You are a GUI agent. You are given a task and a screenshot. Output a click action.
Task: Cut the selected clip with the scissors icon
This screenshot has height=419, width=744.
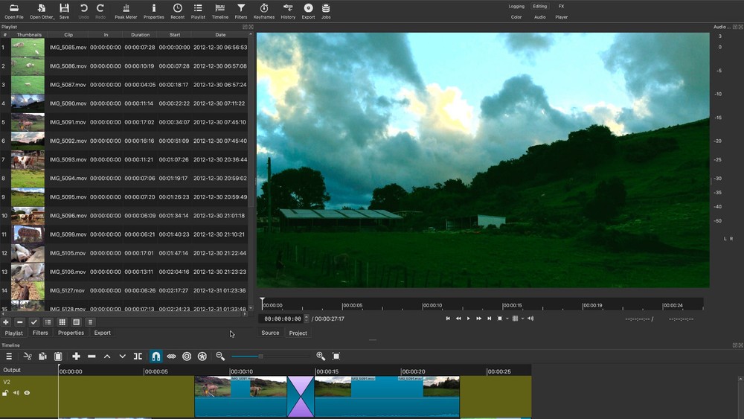27,356
